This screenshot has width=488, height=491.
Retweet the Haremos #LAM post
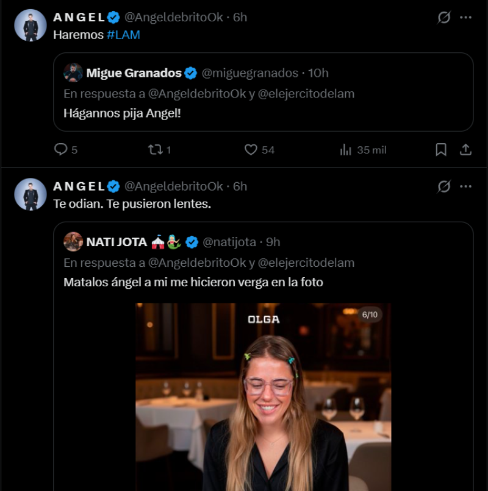[156, 149]
